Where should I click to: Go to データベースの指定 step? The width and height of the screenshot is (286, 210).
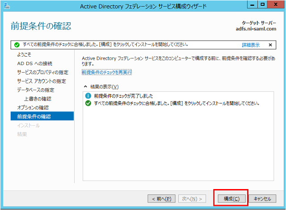pyautogui.click(x=36, y=90)
